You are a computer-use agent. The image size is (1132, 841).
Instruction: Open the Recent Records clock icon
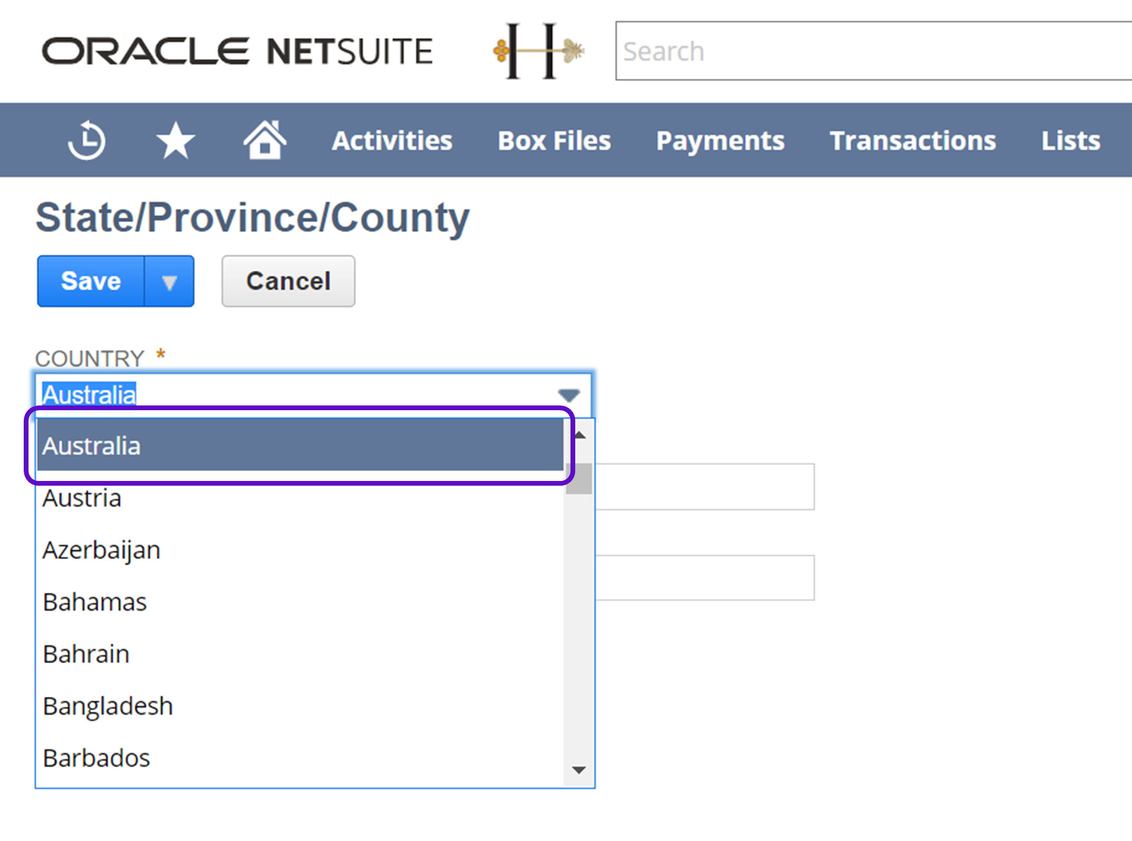pyautogui.click(x=87, y=140)
